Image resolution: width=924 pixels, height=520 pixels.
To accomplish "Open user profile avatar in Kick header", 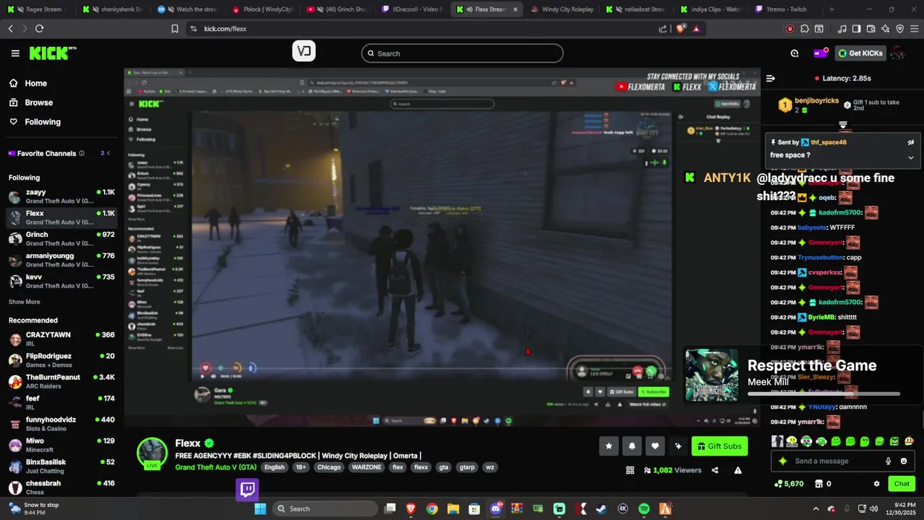I will pyautogui.click(x=899, y=53).
